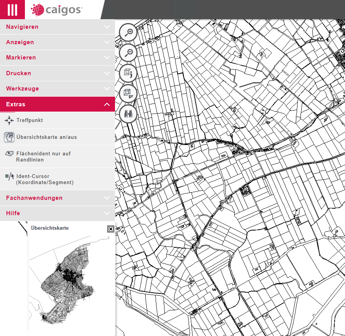Click the caigos logo
Image resolution: width=345 pixels, height=336 pixels.
coord(57,10)
